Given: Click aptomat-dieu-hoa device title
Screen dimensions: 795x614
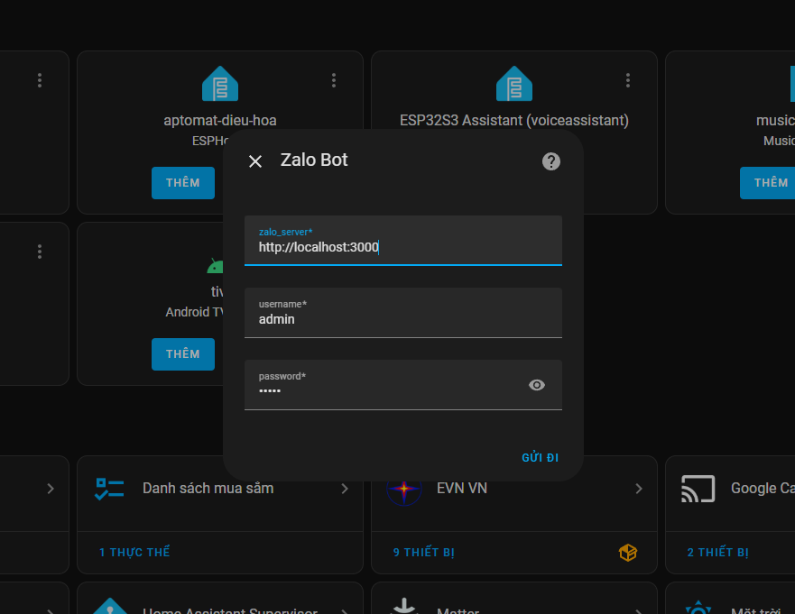Looking at the screenshot, I should [220, 121].
